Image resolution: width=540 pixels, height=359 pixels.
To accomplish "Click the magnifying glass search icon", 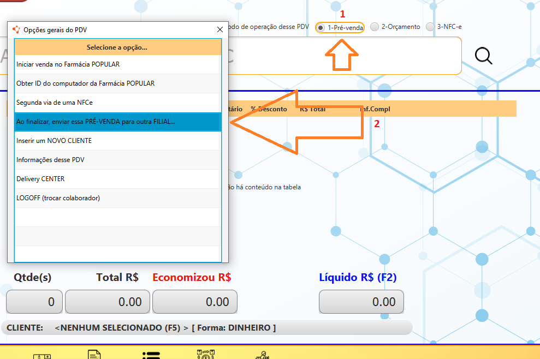I will click(x=483, y=56).
